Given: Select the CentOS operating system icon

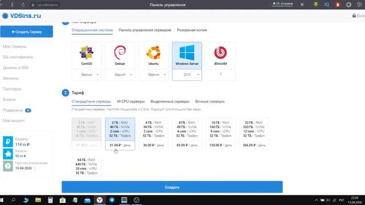Looking at the screenshot, I should pyautogui.click(x=86, y=52).
